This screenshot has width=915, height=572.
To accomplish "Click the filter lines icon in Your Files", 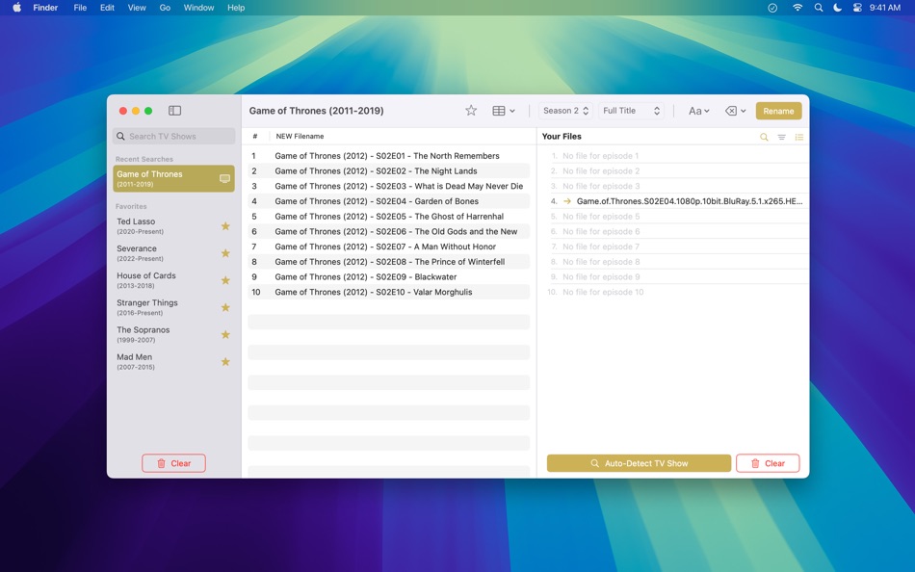I will point(781,137).
